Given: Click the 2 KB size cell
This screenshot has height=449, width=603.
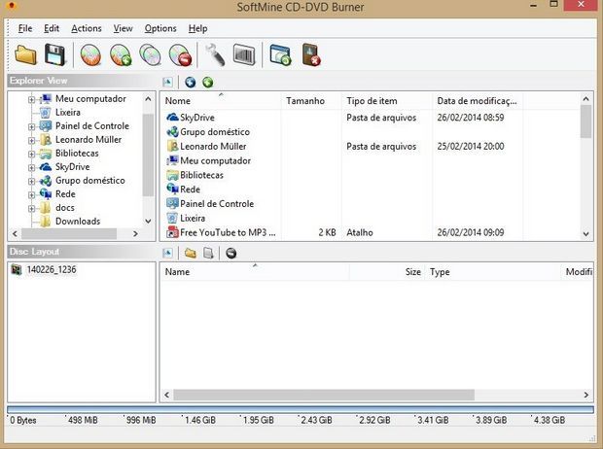Looking at the screenshot, I should tap(327, 232).
